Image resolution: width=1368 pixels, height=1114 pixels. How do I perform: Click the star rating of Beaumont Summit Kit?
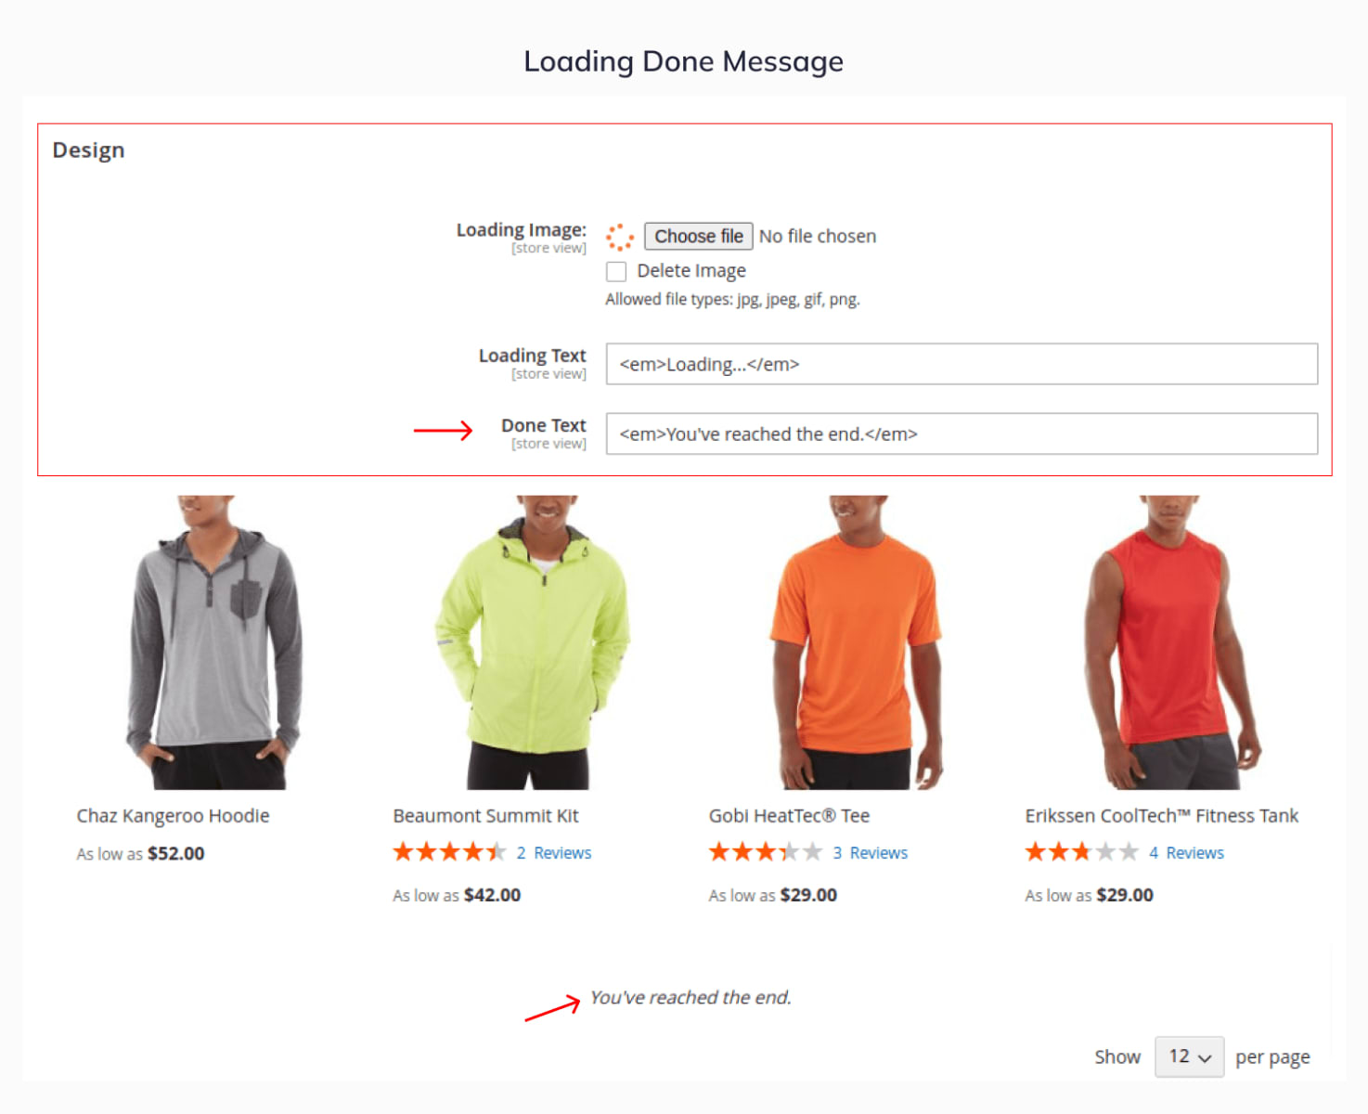pos(449,852)
